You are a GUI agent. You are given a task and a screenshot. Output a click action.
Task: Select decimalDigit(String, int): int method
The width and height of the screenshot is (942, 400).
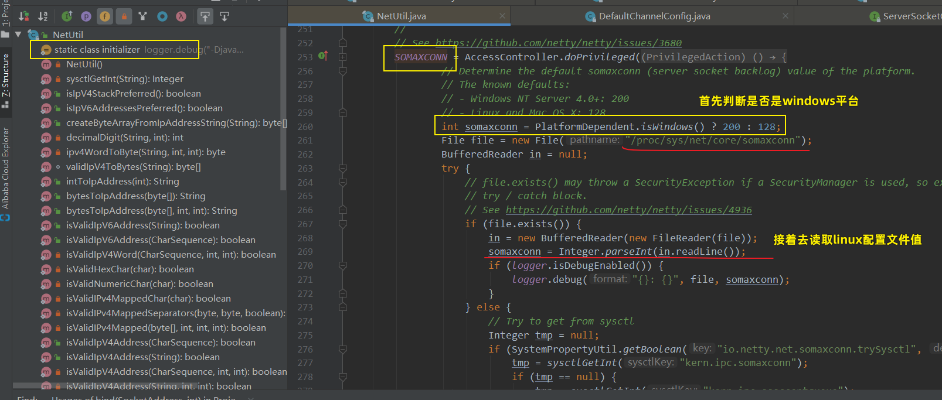tap(124, 138)
